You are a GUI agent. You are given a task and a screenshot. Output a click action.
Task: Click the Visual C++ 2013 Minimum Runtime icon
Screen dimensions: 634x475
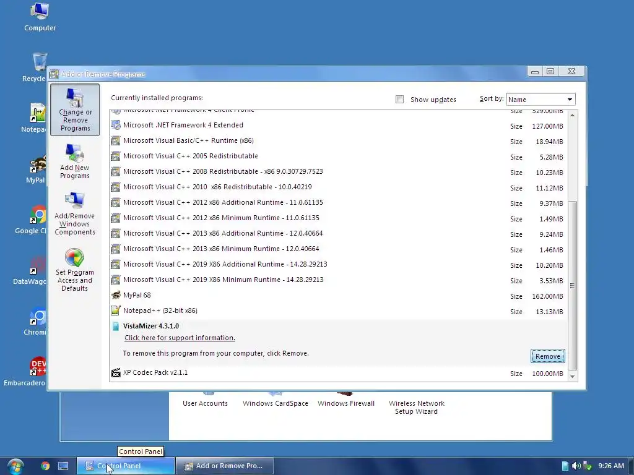tap(116, 249)
